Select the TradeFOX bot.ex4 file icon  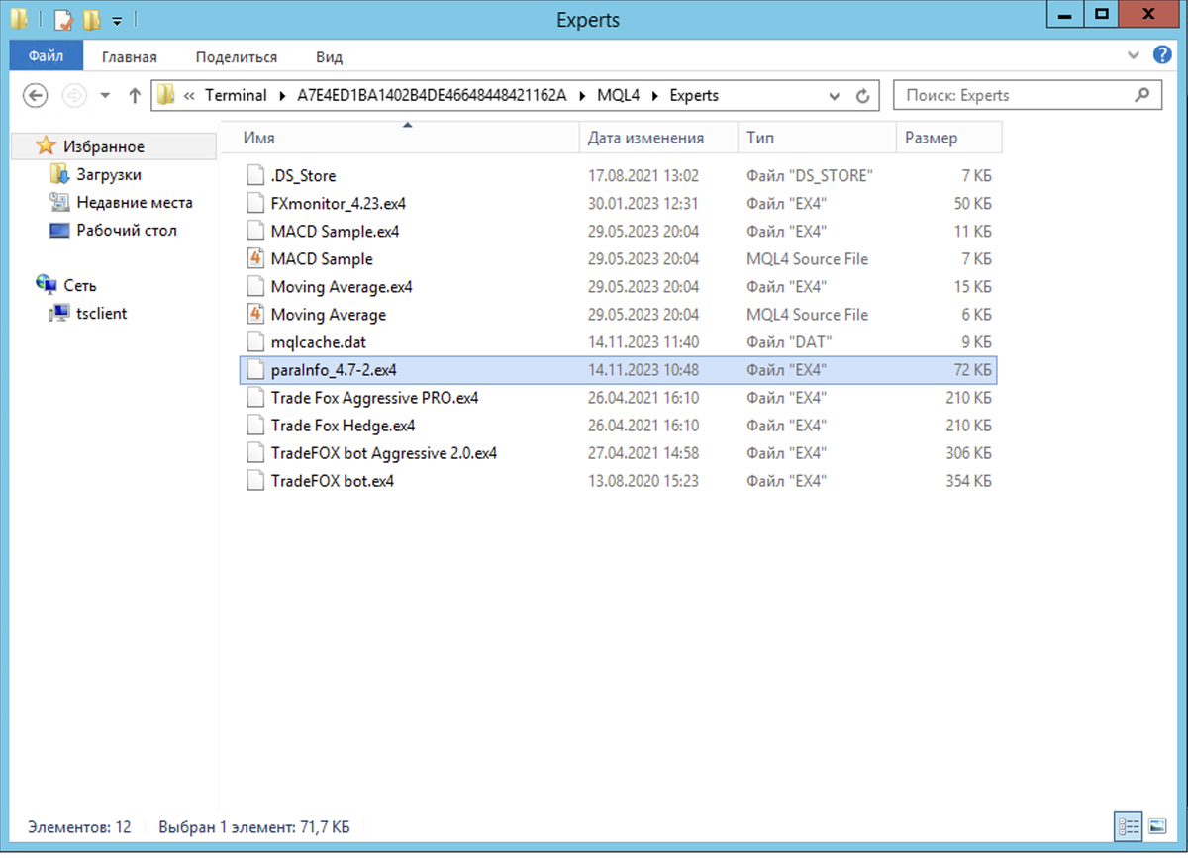[255, 481]
